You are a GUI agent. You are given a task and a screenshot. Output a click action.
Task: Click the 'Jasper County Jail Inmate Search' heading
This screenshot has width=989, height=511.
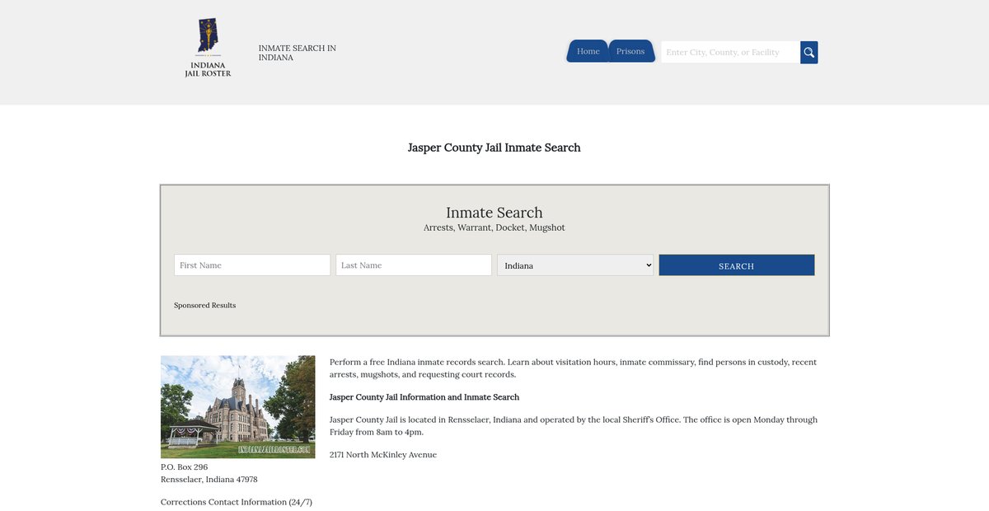point(494,148)
